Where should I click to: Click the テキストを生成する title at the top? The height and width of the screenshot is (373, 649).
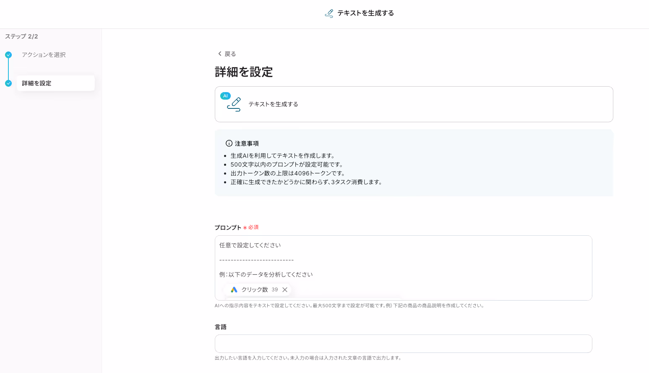pos(365,13)
